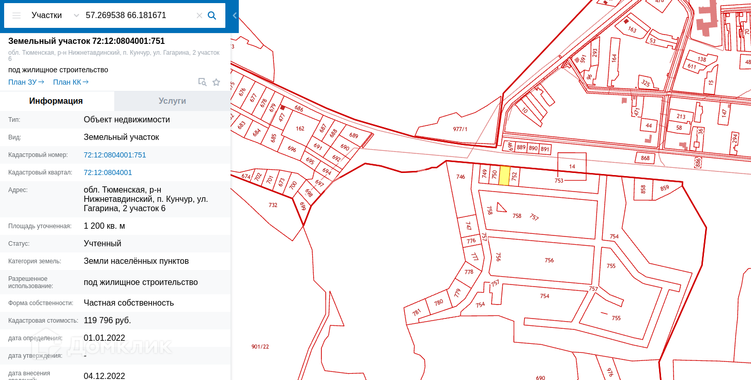Open cadastral quarter 72:12:0804001 link
This screenshot has height=380, width=751.
pyautogui.click(x=108, y=172)
